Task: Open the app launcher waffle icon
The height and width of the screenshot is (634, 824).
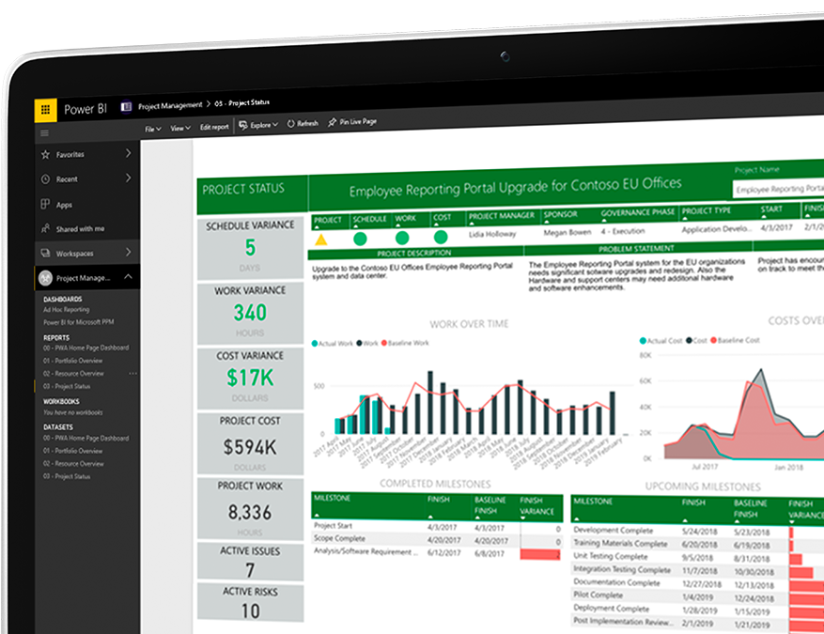Action: pos(46,110)
